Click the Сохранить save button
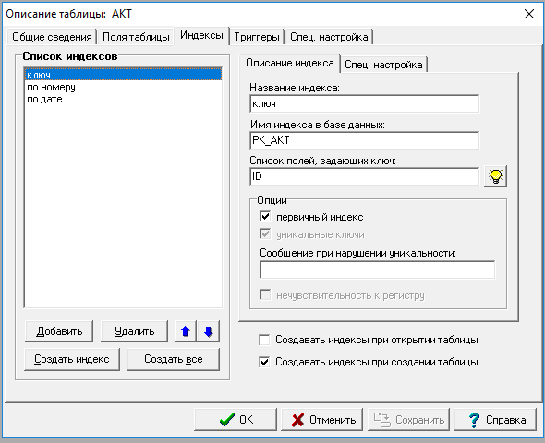Screen dimensions: 545x443 (408, 420)
